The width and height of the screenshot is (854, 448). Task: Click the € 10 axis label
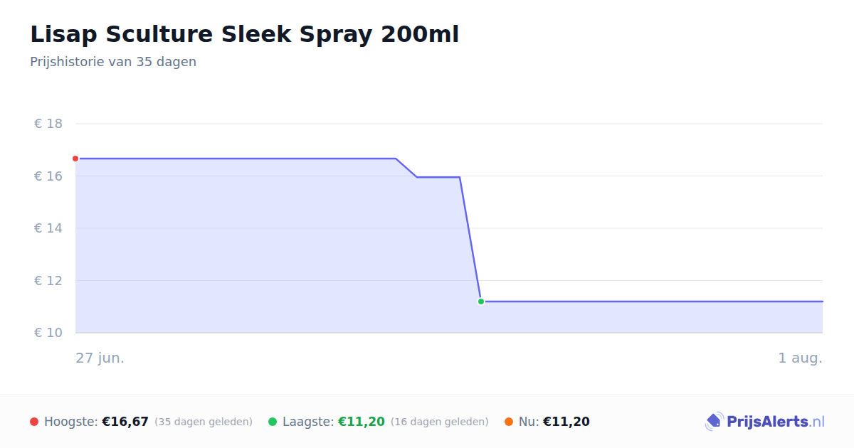click(48, 333)
